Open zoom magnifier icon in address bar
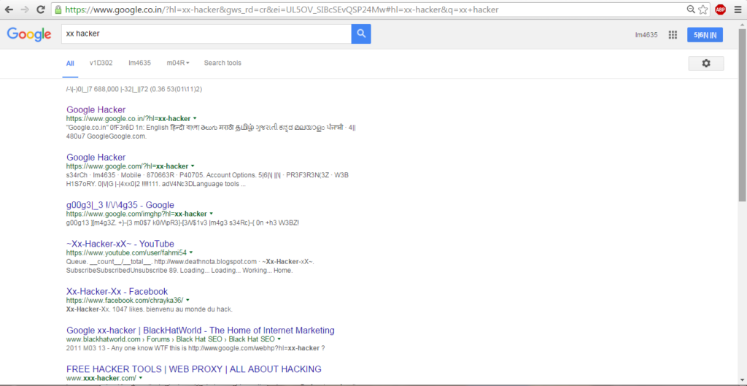 point(690,9)
